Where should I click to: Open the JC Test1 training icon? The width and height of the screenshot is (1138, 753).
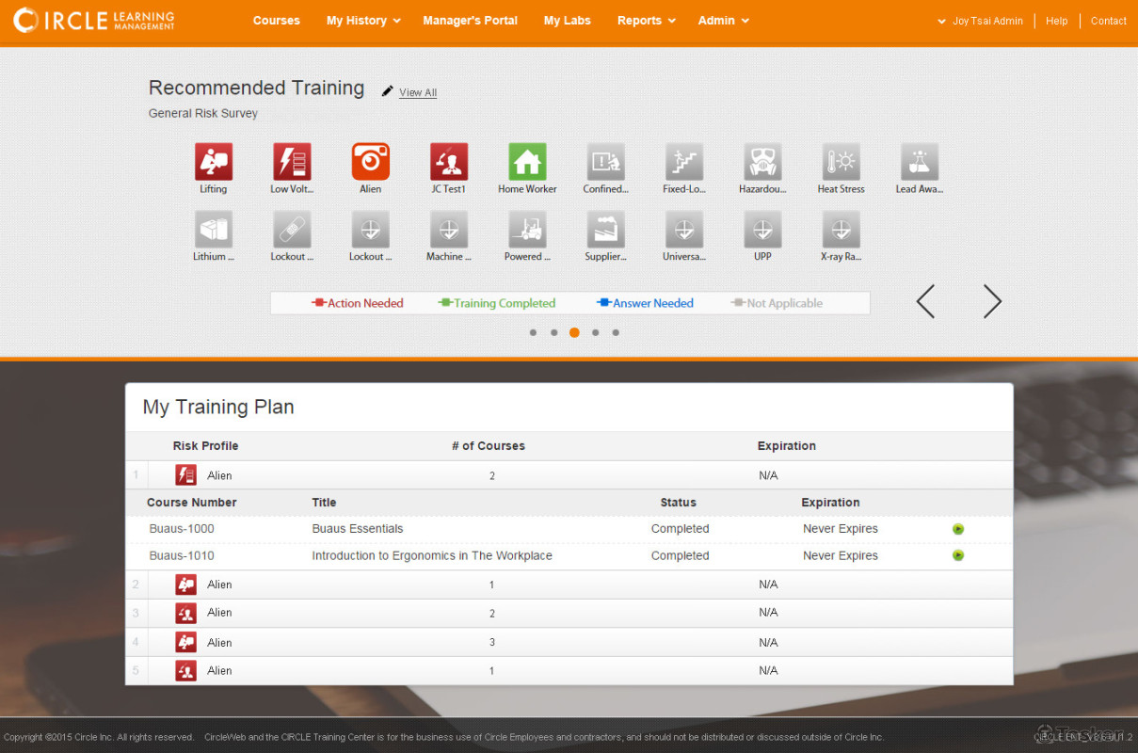click(449, 162)
